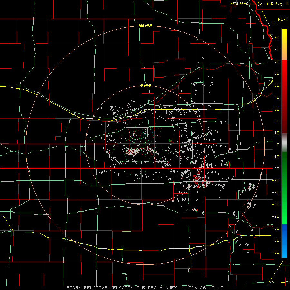290x290 pixels.
Task: Click the 80 value on velocity scale
Action: (277, 49)
